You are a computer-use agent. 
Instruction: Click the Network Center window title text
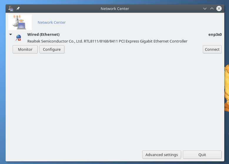point(115,9)
